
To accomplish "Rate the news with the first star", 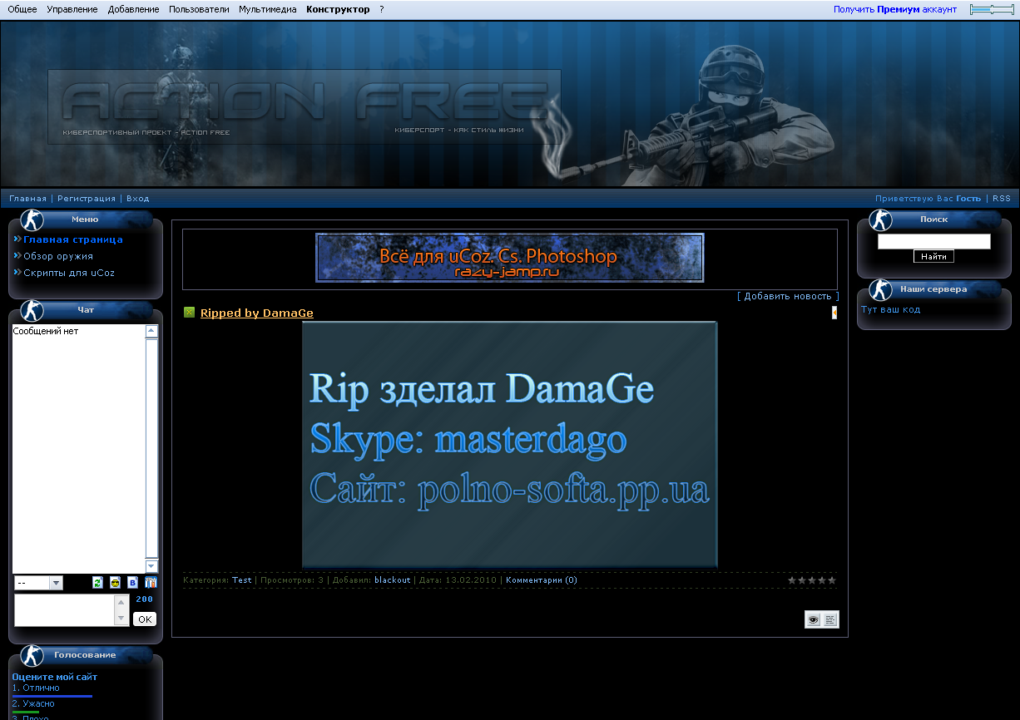I will tap(792, 580).
